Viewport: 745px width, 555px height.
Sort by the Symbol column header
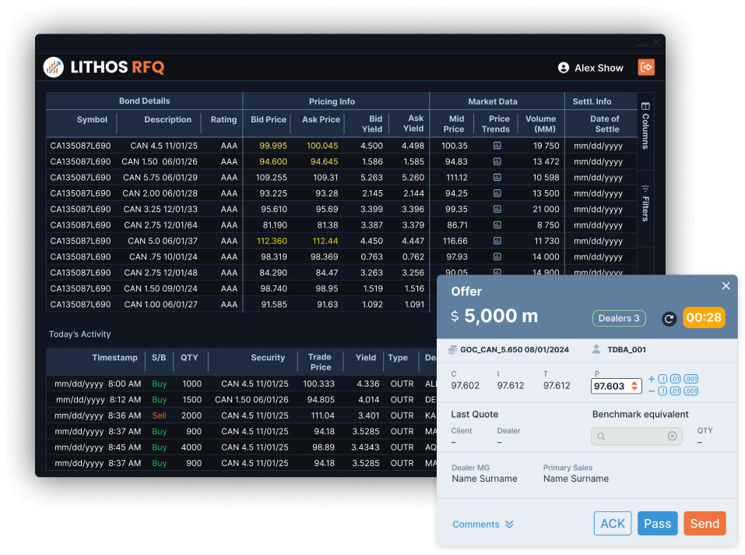[x=92, y=119]
